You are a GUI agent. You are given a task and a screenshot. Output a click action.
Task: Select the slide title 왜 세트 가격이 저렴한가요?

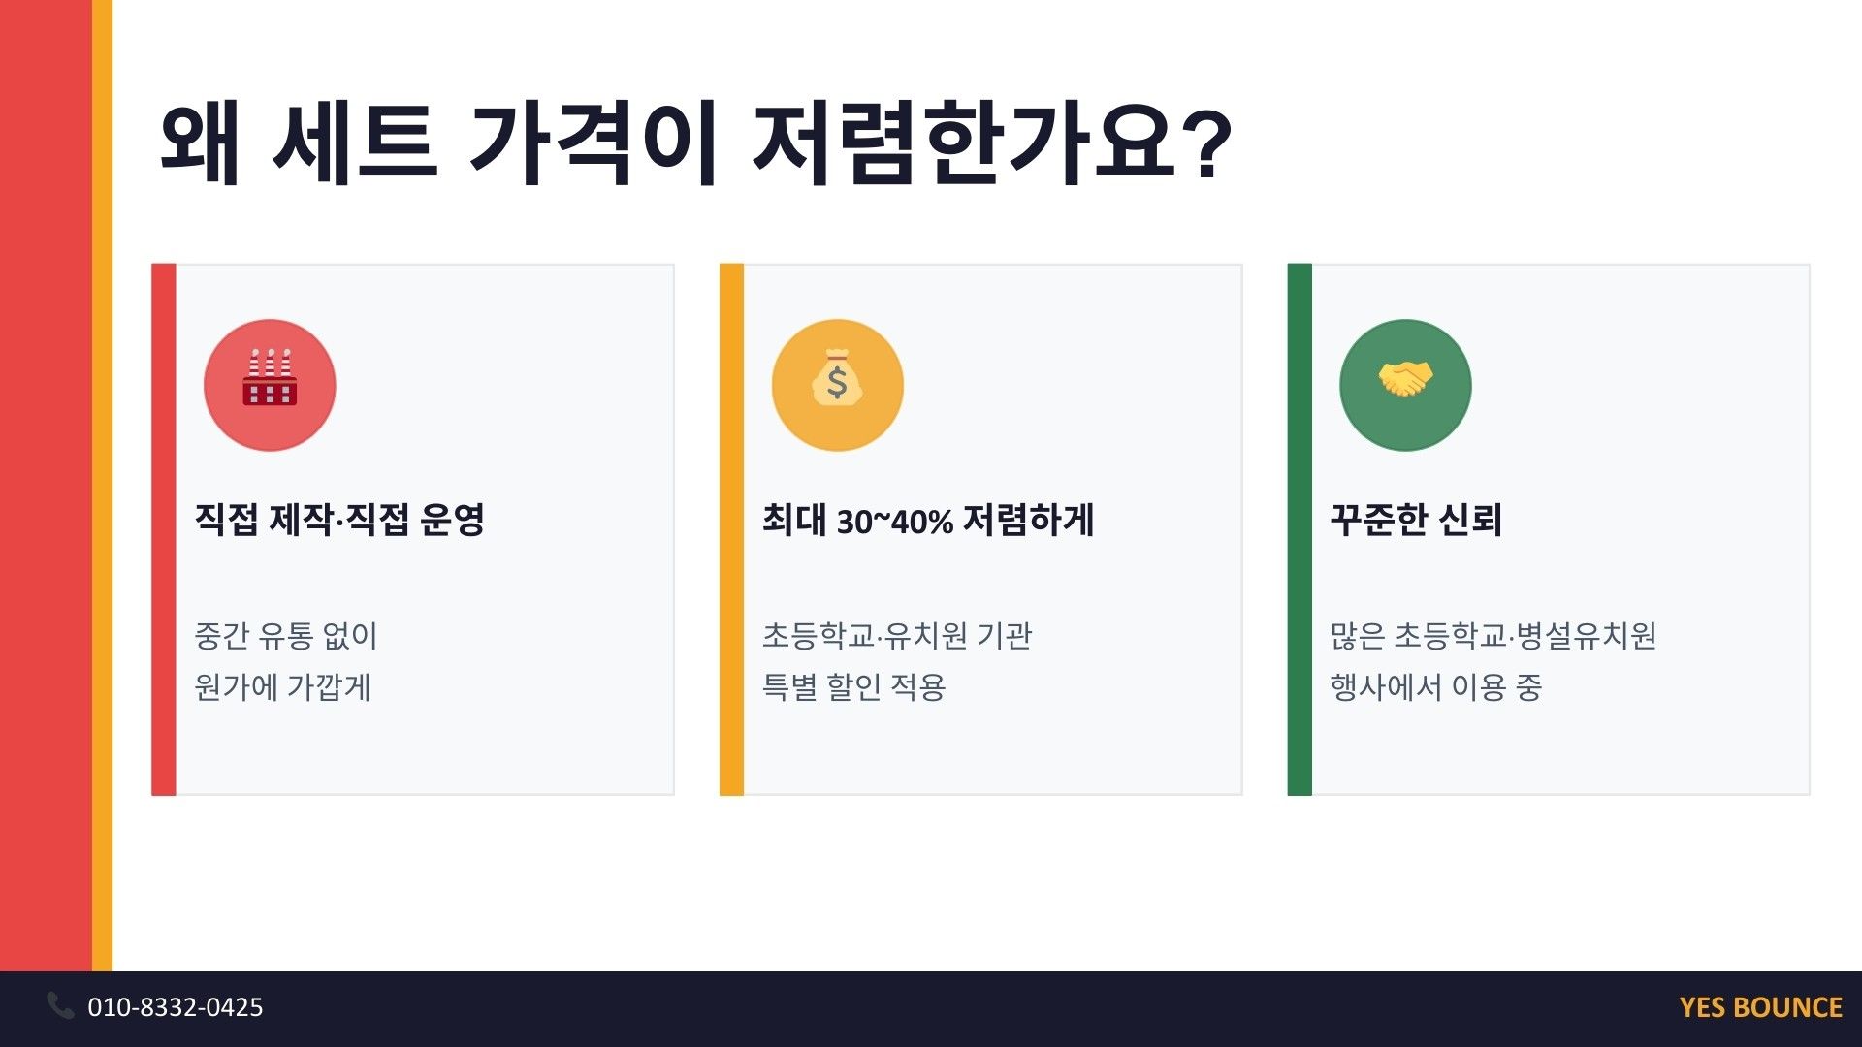point(695,143)
